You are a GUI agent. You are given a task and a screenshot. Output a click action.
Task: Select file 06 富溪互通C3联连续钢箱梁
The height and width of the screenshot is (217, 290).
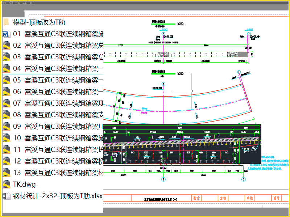pyautogui.click(x=53, y=92)
